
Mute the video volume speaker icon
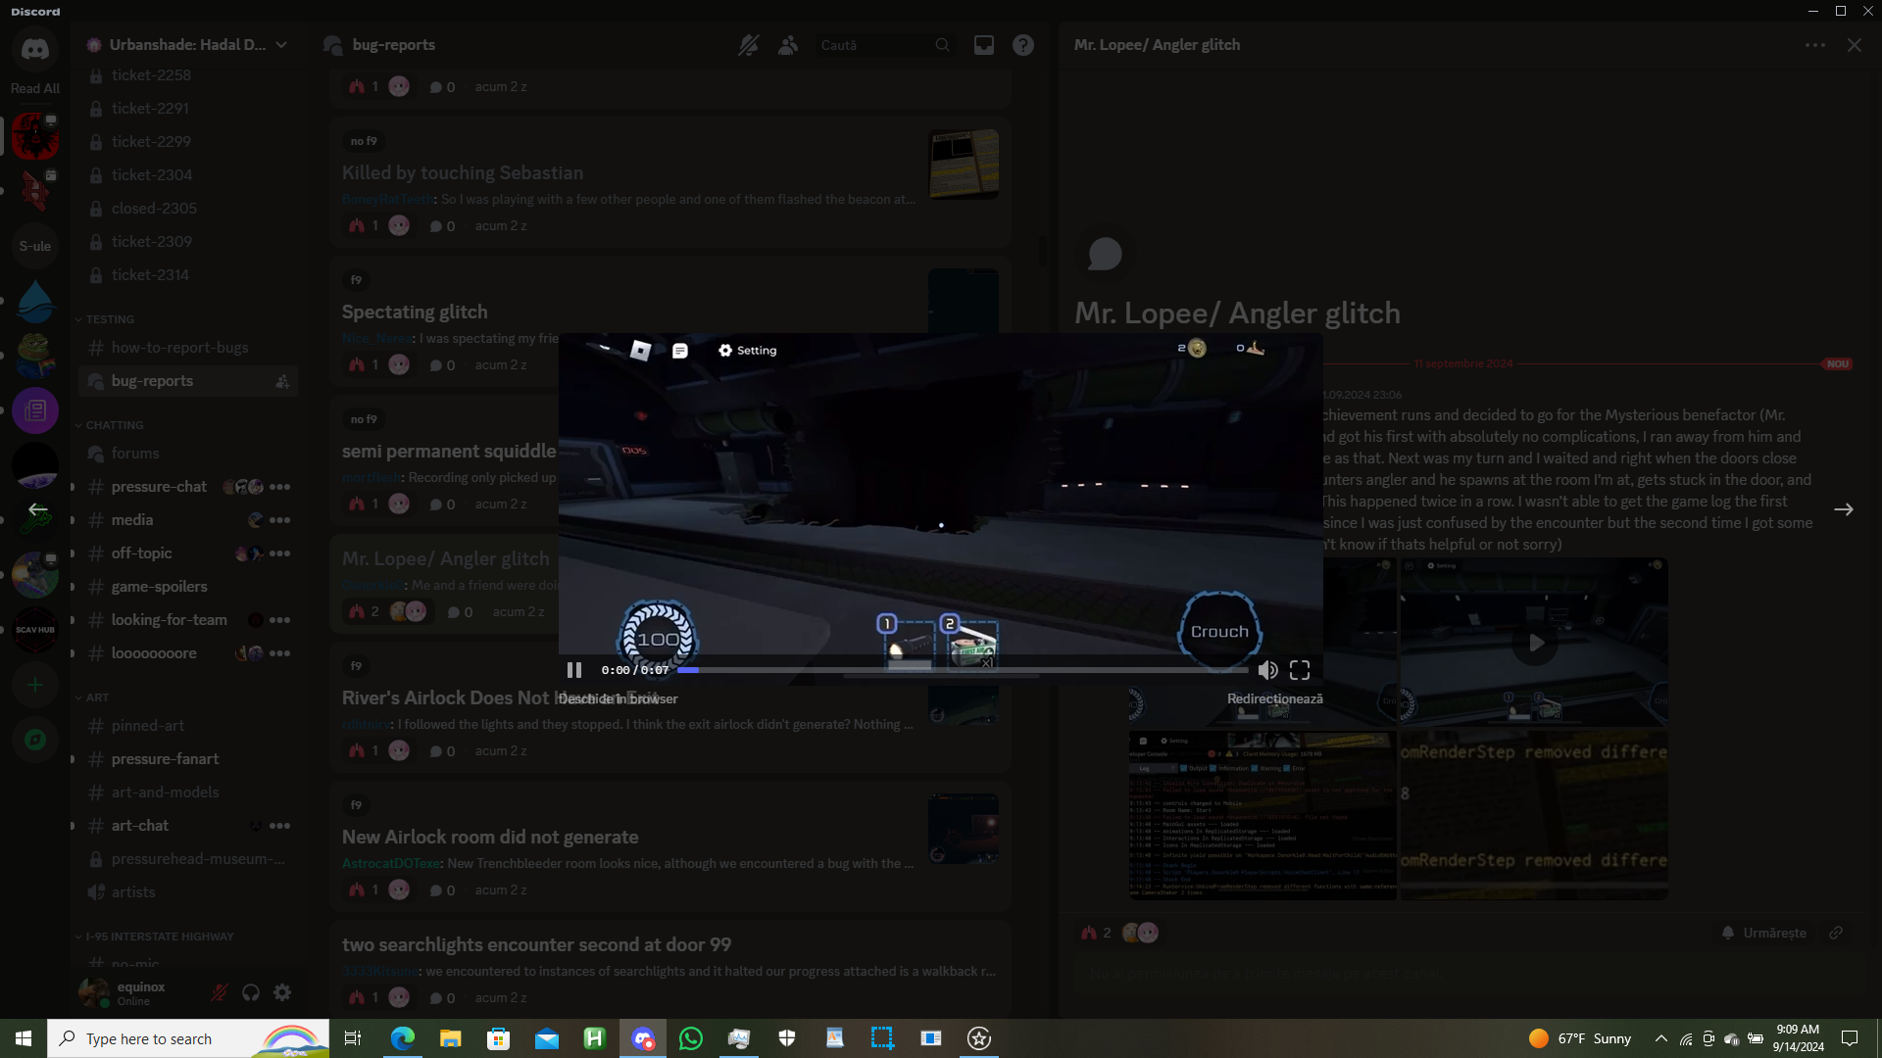click(1267, 670)
